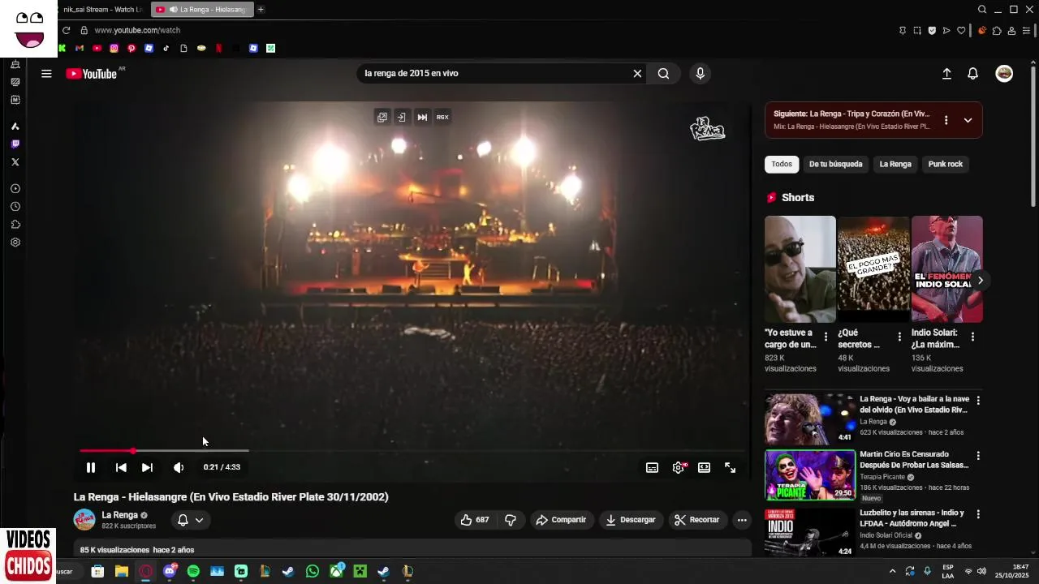Select the Todos filter chip

(782, 164)
